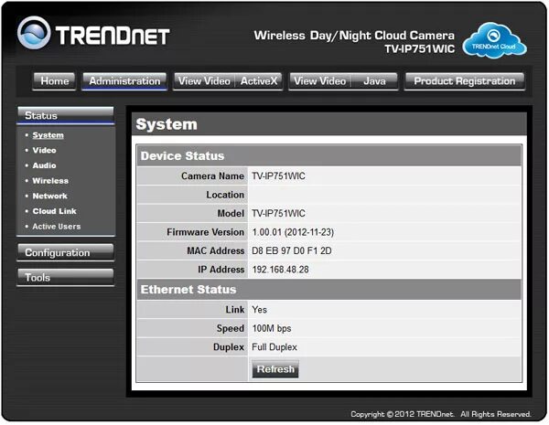
Task: Go to the Home tab
Action: coord(54,81)
